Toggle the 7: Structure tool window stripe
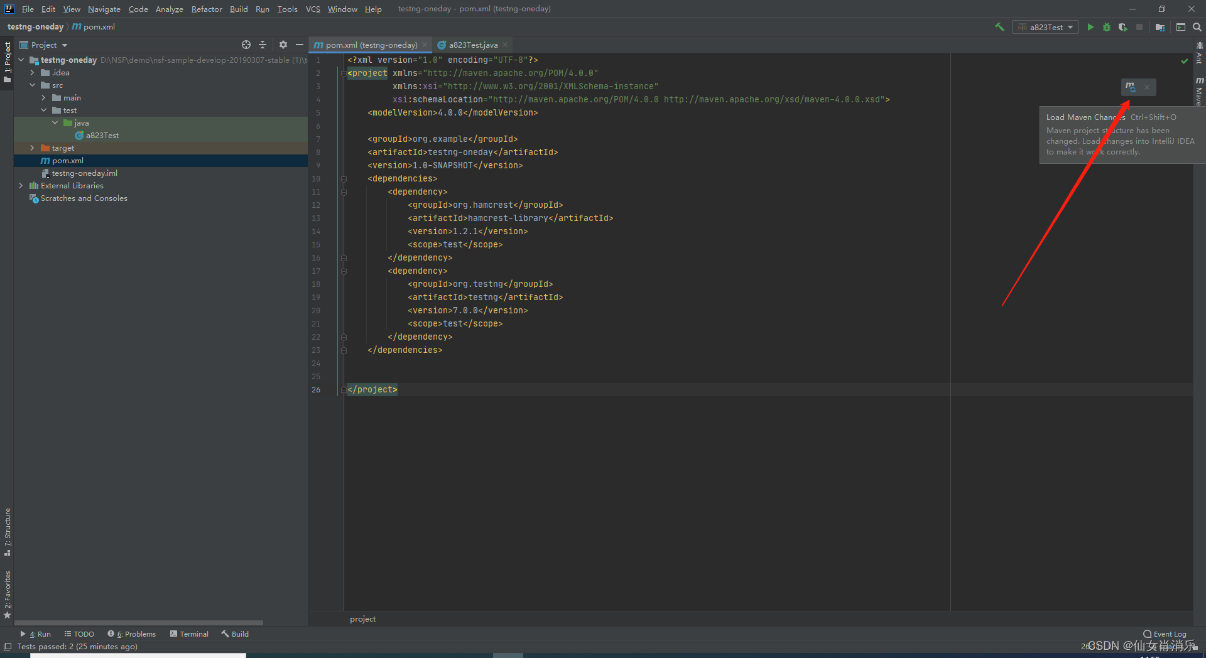1206x658 pixels. (8, 532)
